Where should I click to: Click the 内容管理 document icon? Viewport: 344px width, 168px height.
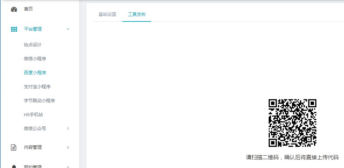tap(14, 148)
